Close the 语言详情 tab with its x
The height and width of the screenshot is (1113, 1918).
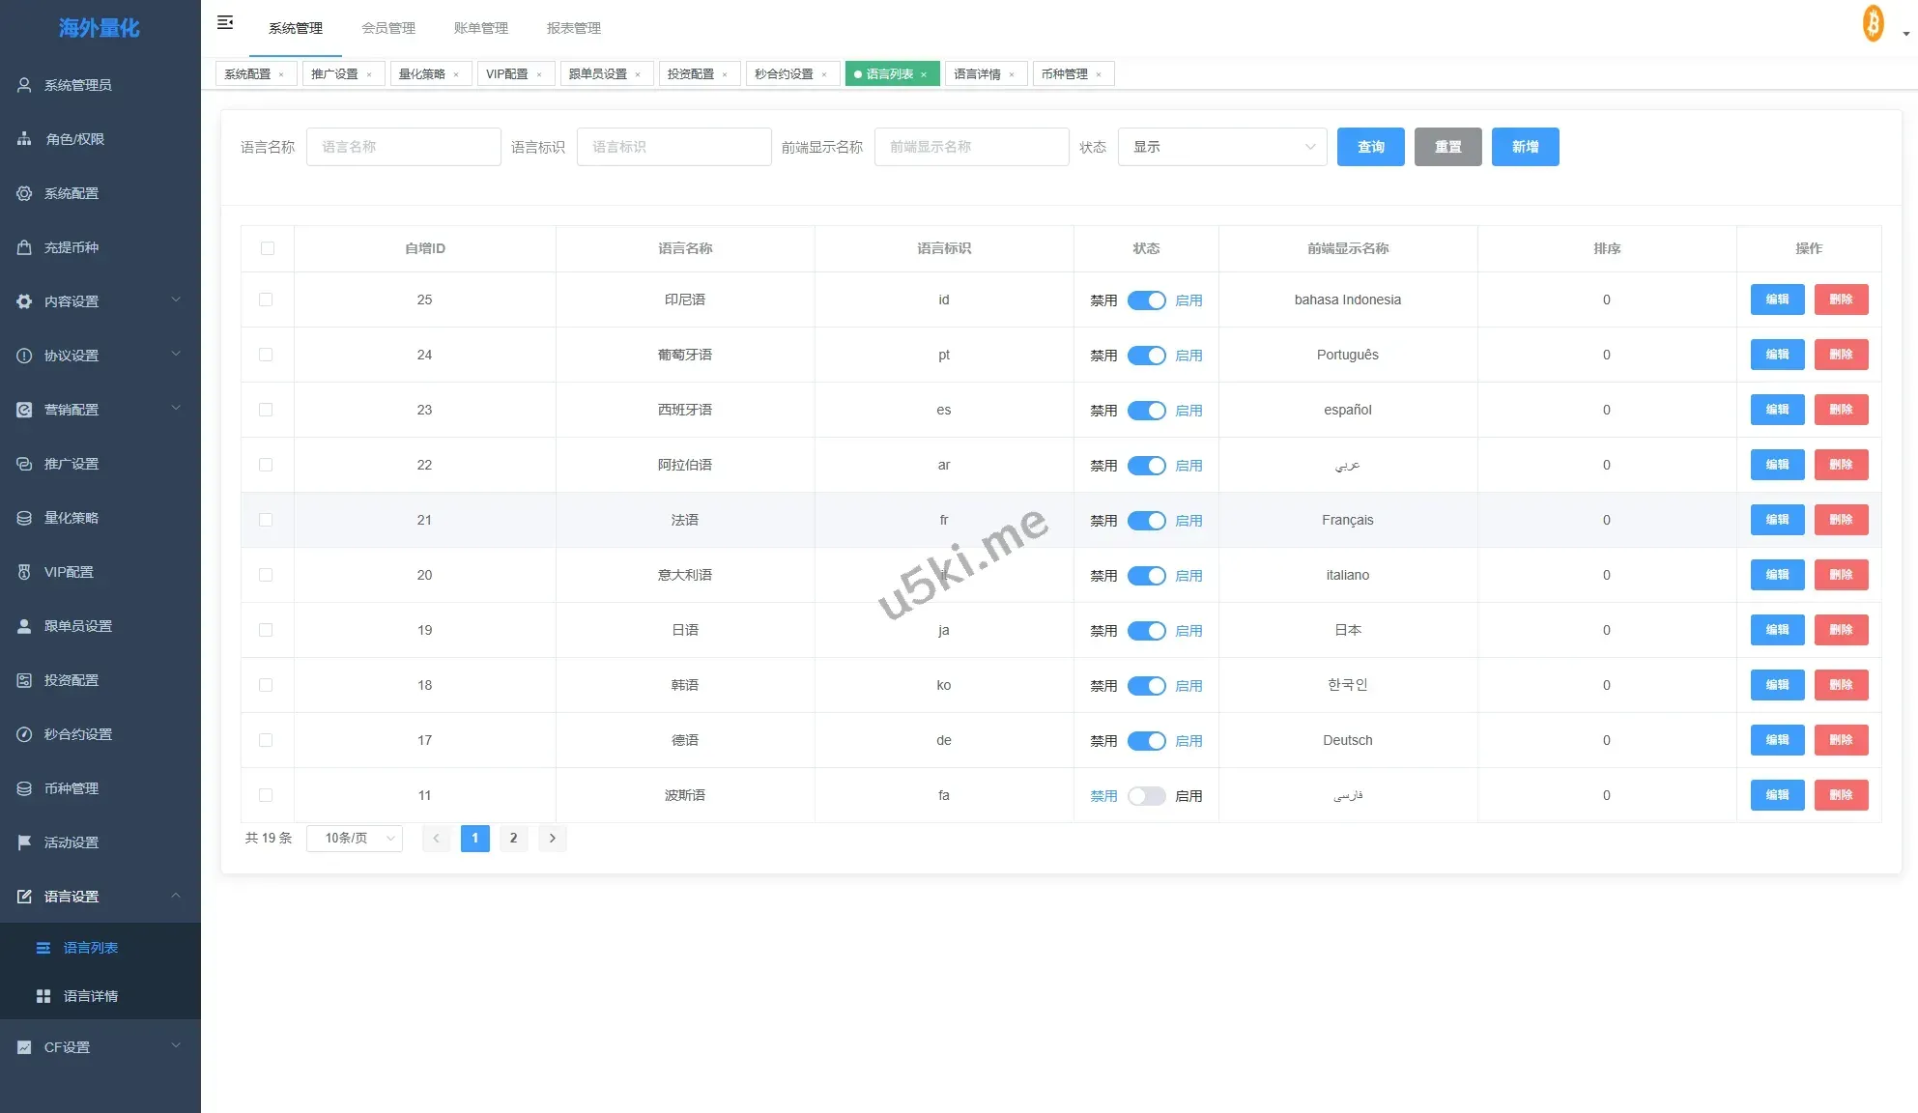(1012, 74)
